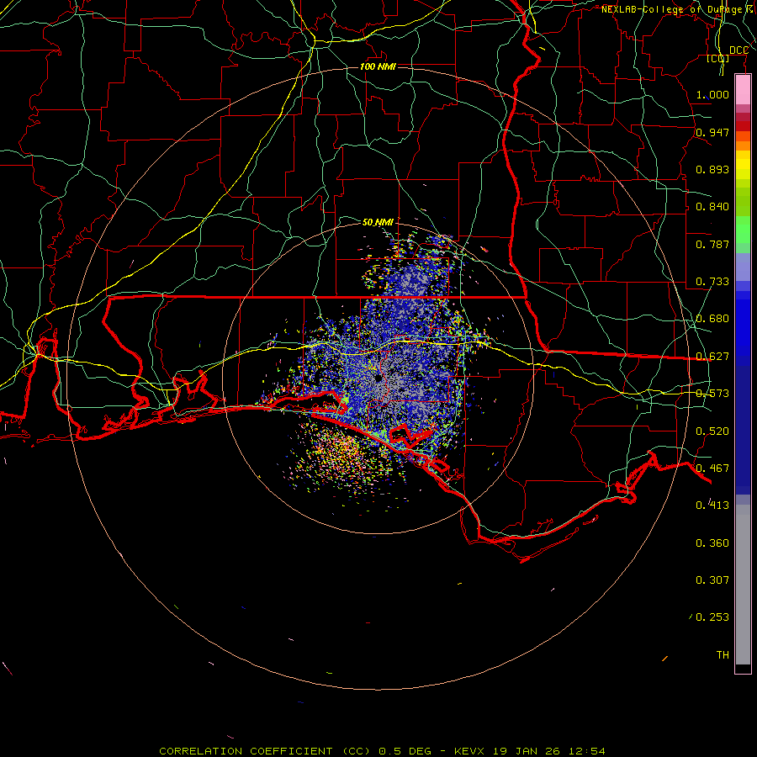Screen dimensions: 757x757
Task: Select the 0.680 legend value
Action: pyautogui.click(x=712, y=319)
